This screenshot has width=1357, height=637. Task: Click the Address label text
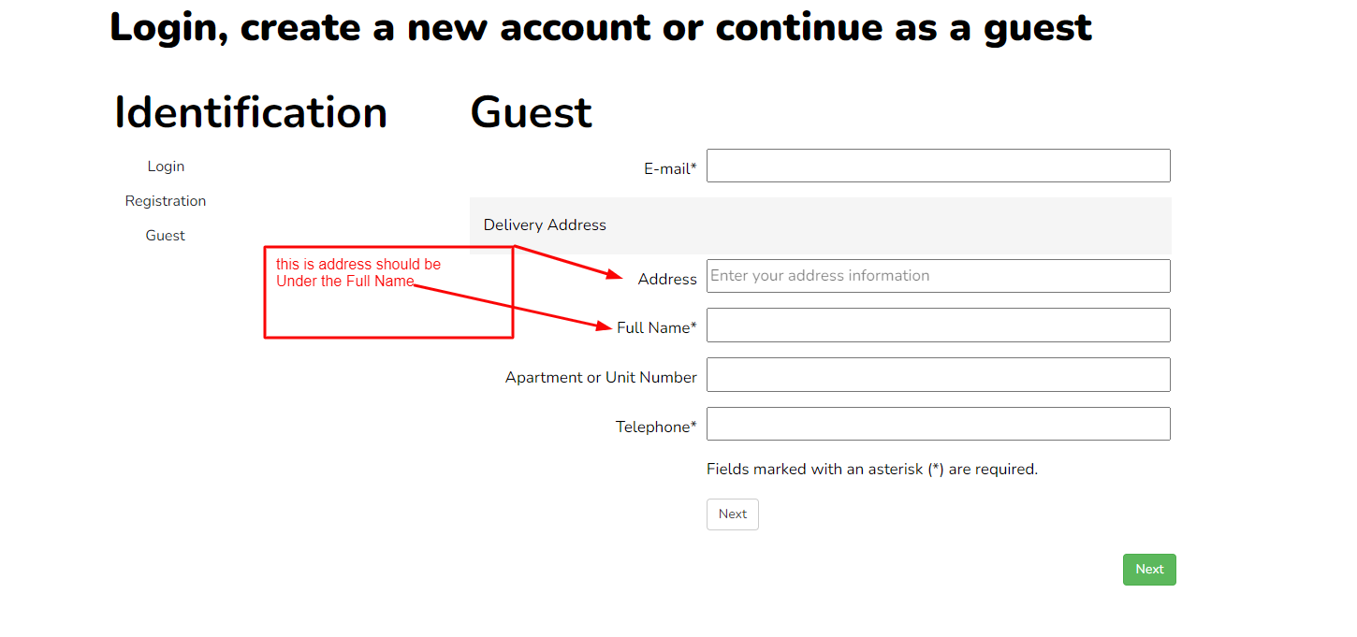667,280
